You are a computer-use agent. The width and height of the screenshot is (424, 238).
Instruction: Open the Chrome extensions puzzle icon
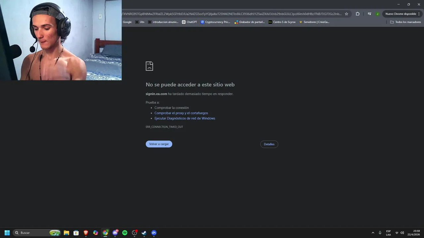(357, 14)
